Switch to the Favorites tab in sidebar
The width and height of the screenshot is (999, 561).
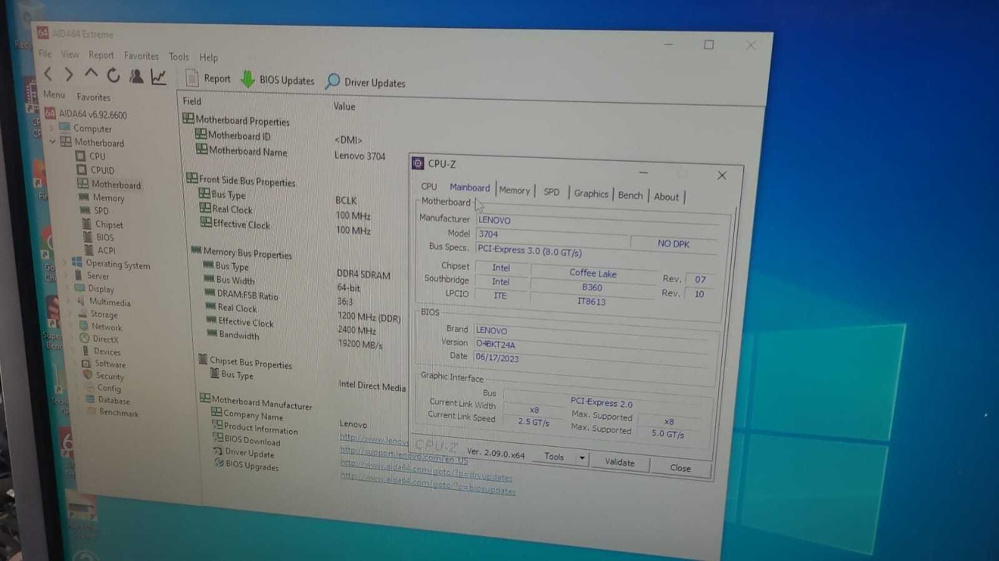[x=94, y=97]
